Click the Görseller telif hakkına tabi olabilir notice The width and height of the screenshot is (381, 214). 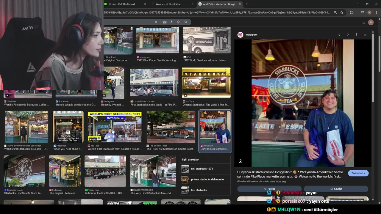tap(253, 182)
